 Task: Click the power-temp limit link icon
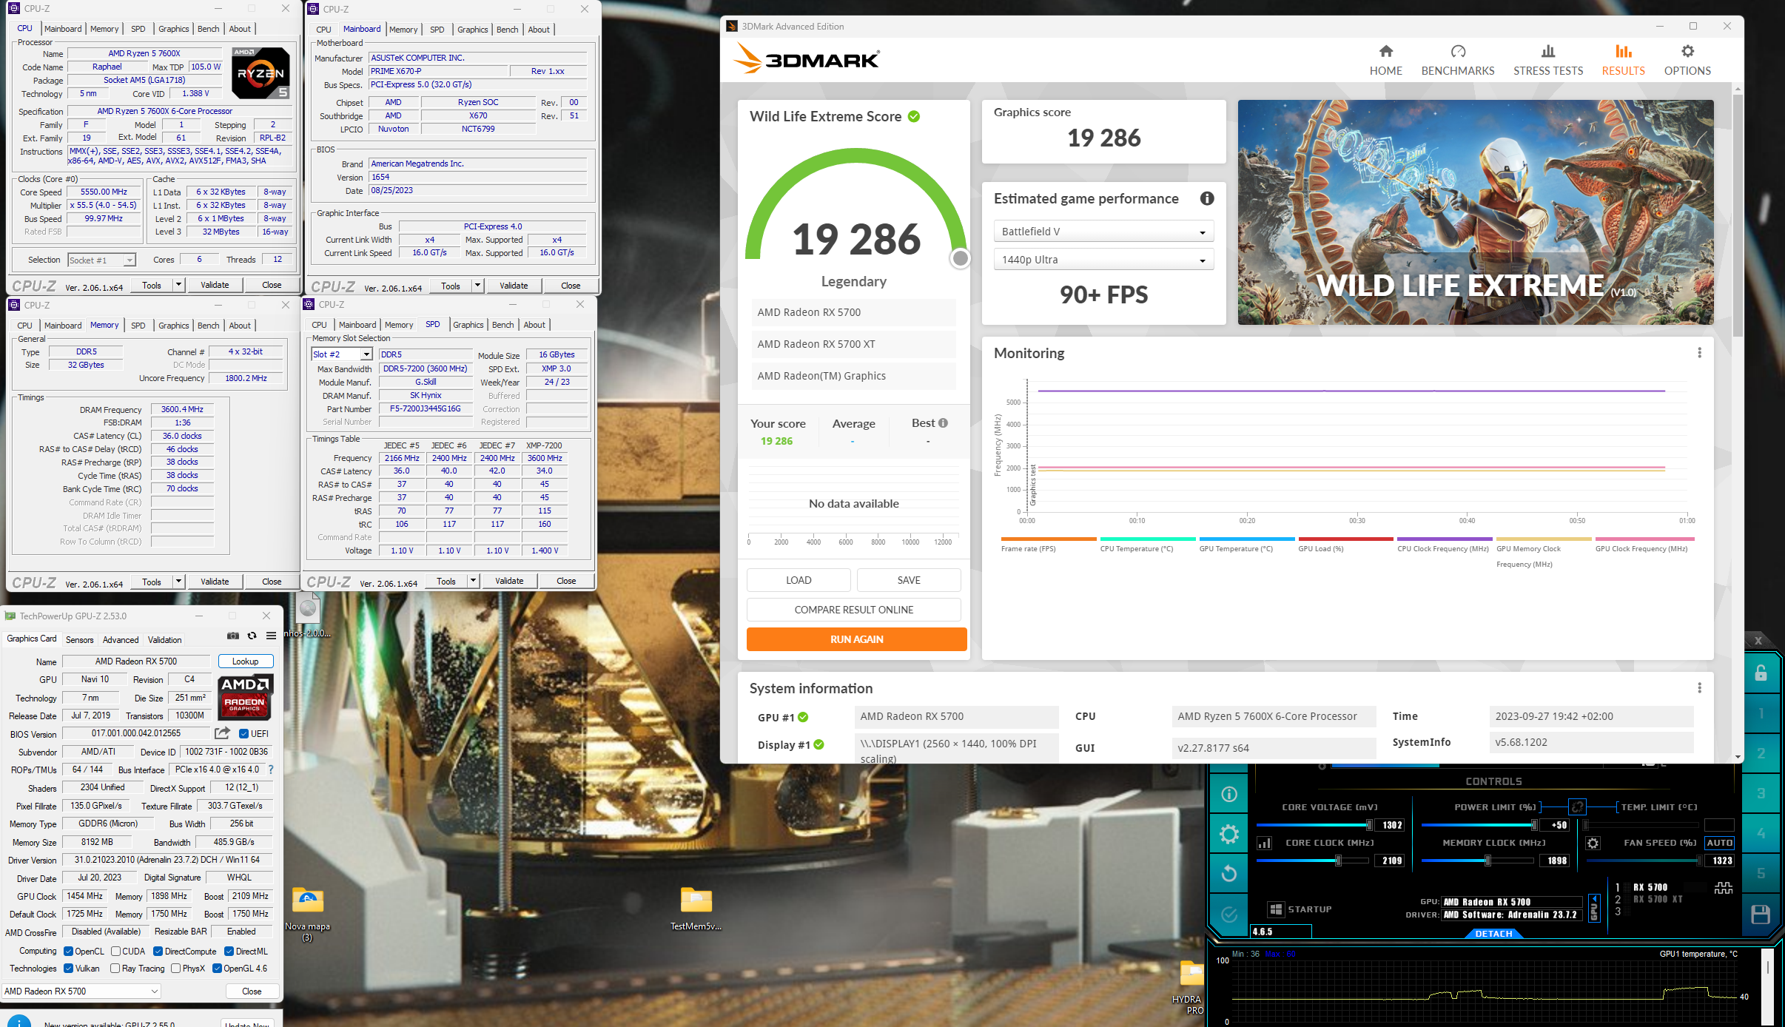pos(1577,807)
